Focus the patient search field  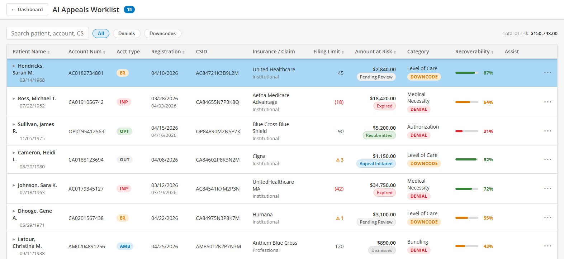(x=48, y=33)
